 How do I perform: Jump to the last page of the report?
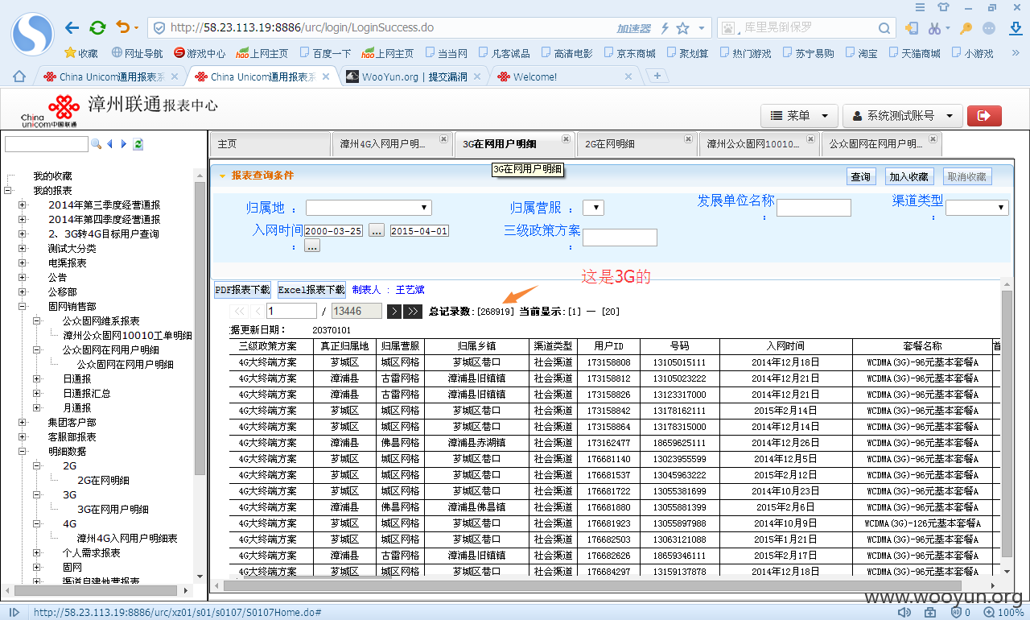click(x=413, y=311)
